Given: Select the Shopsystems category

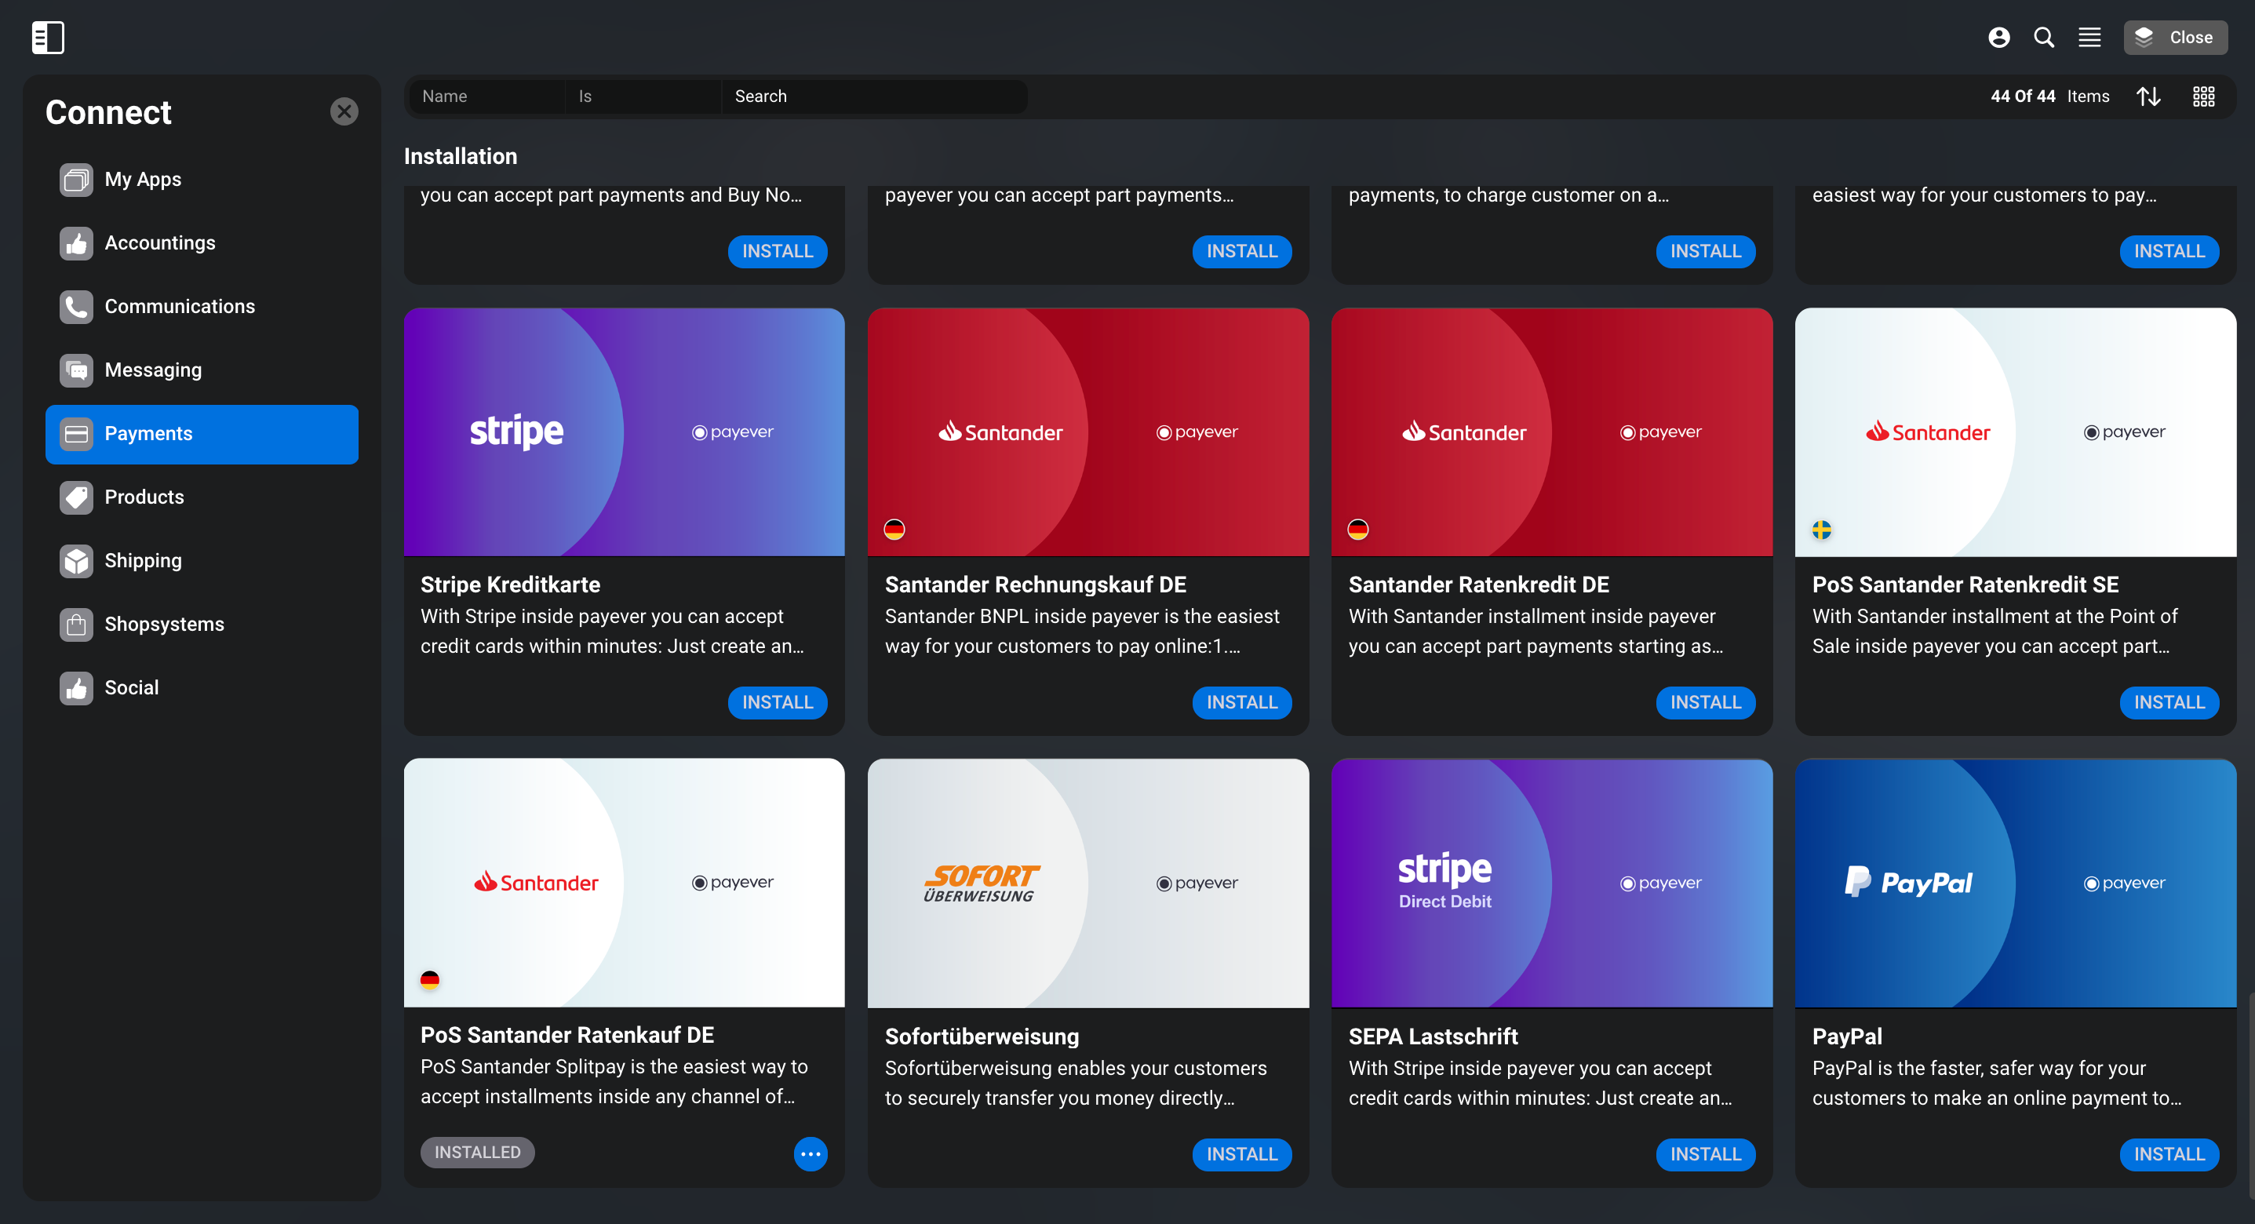Looking at the screenshot, I should [x=202, y=625].
